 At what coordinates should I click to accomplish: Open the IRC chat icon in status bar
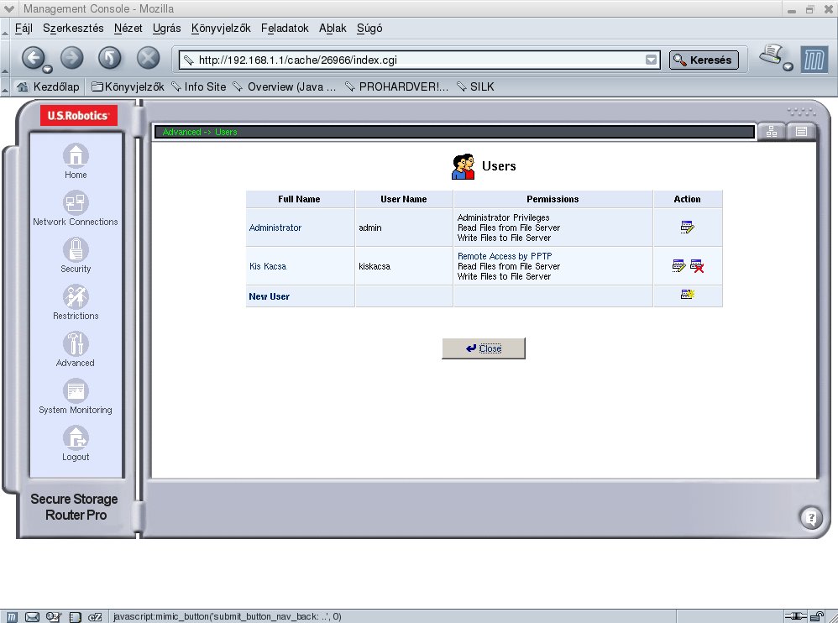tap(95, 616)
